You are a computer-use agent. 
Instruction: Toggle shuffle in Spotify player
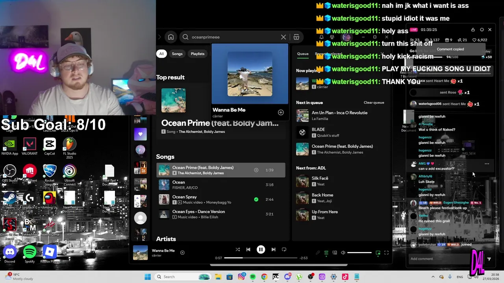click(x=237, y=250)
